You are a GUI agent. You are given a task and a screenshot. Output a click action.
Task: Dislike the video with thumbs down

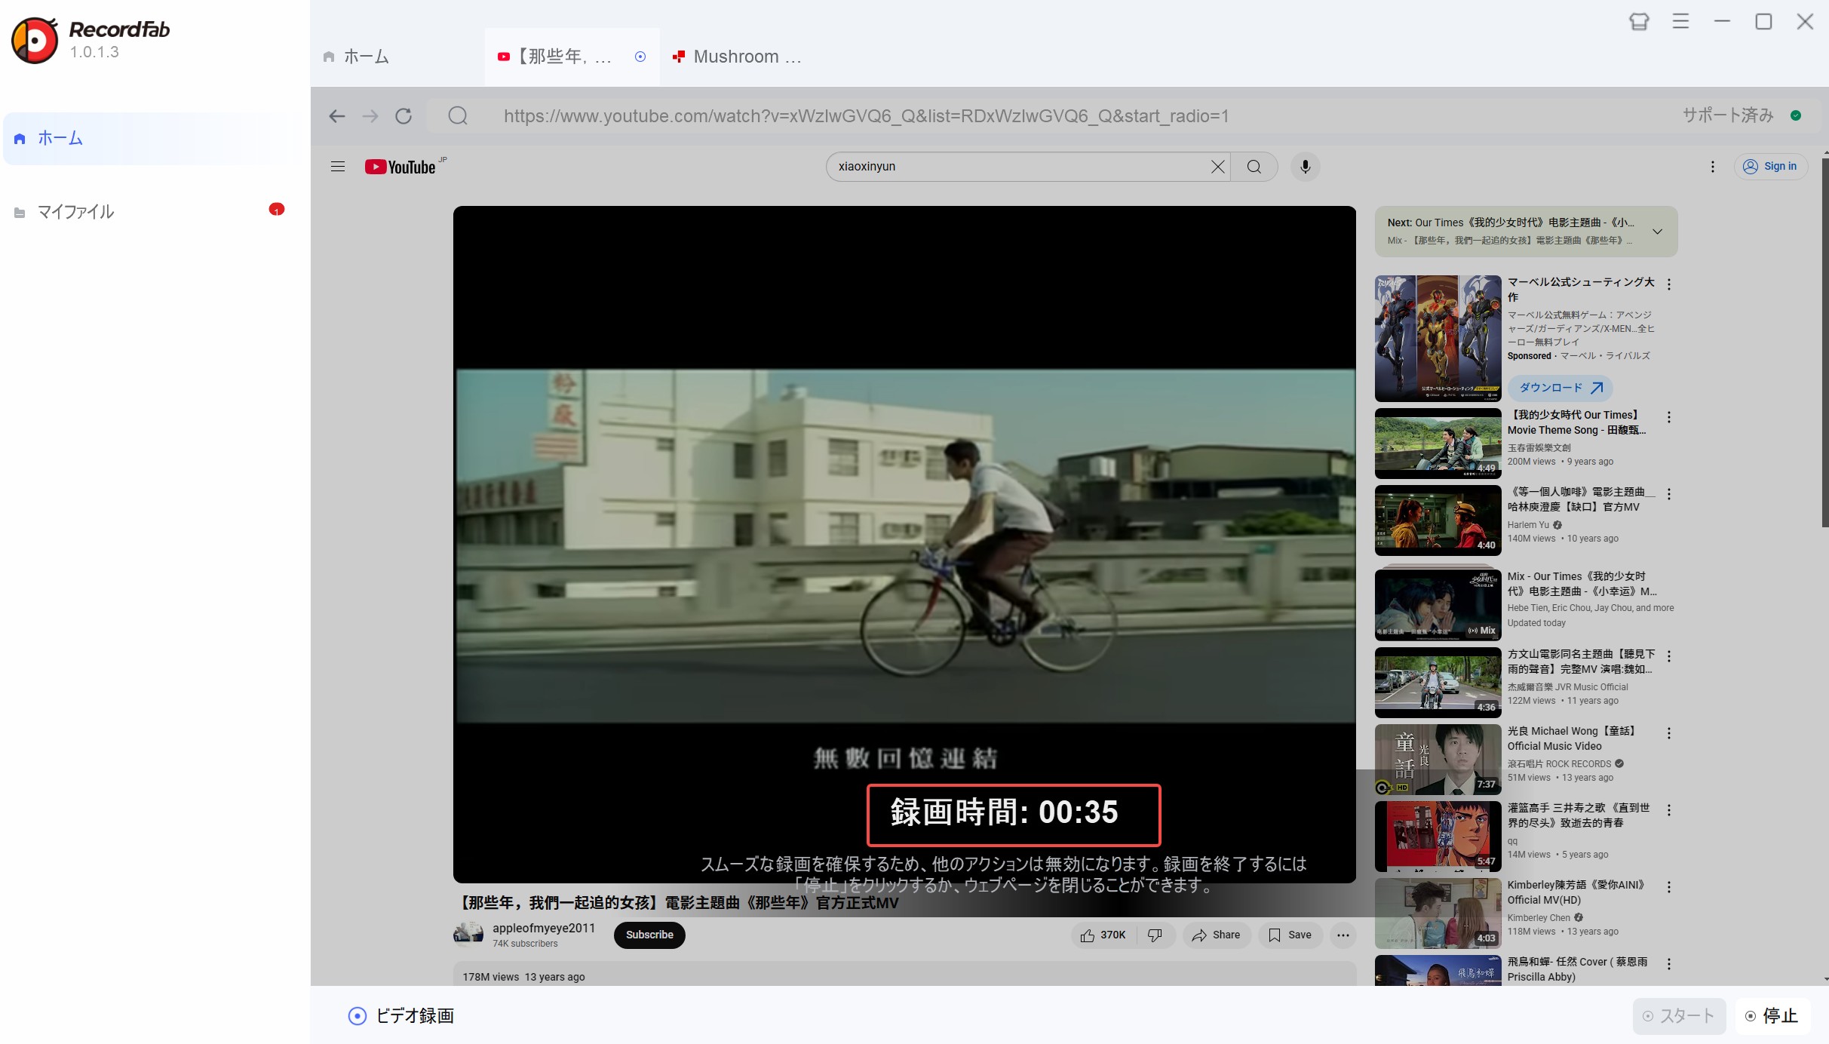coord(1155,935)
